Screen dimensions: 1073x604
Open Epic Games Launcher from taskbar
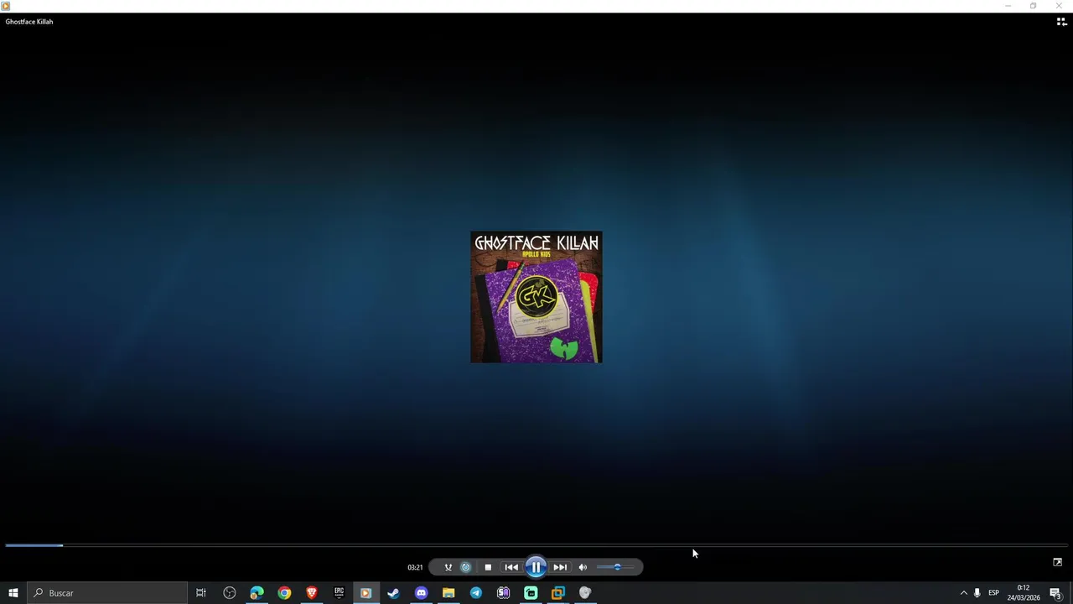point(339,593)
